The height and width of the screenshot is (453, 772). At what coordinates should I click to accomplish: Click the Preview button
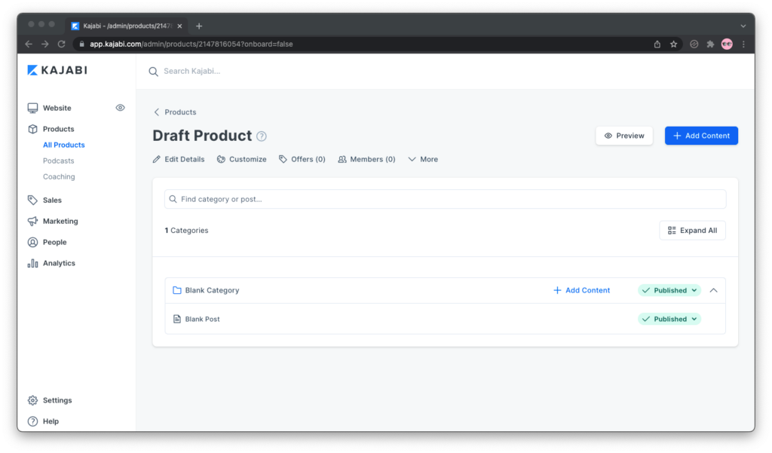click(x=624, y=136)
